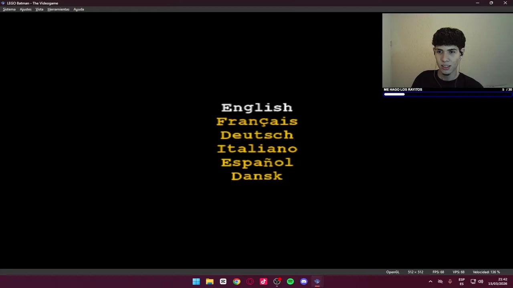Click the LEGO Batman window title icon
This screenshot has height=288, width=513.
click(x=3, y=3)
